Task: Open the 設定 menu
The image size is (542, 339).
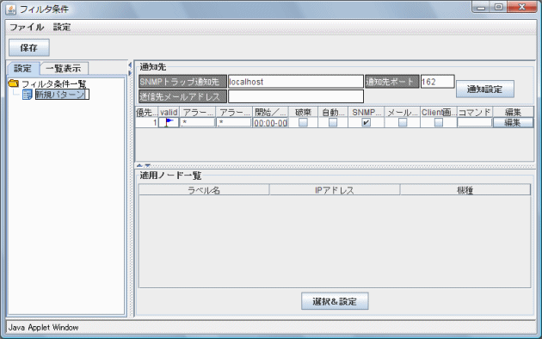Action: point(62,27)
